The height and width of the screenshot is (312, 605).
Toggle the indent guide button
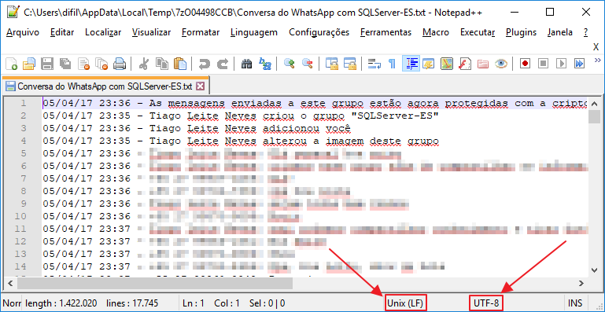(x=411, y=64)
